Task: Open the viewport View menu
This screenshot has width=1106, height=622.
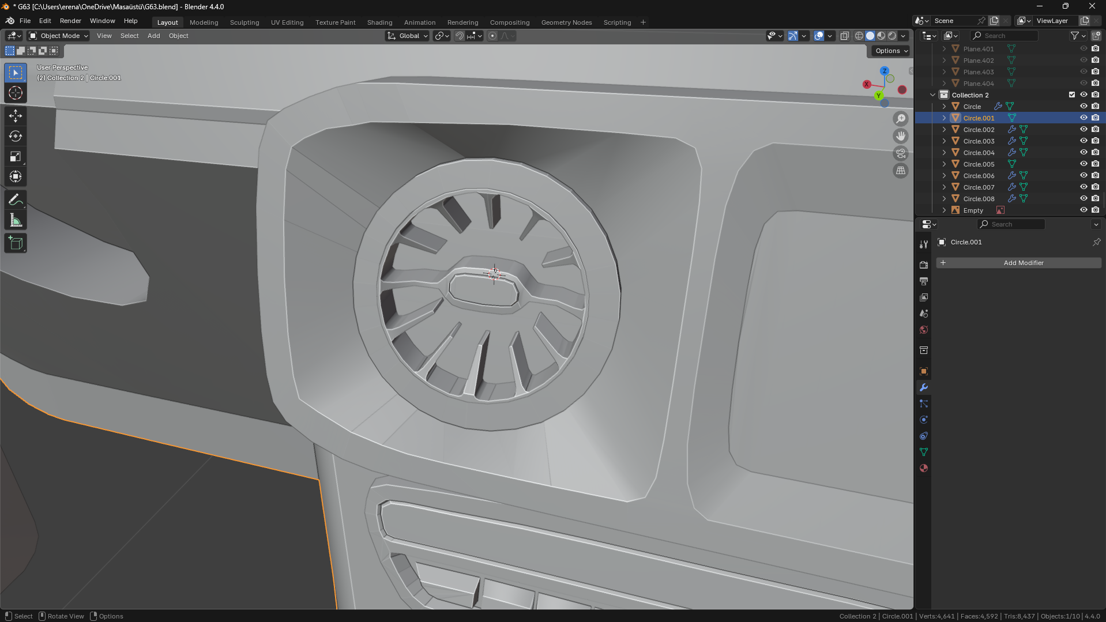Action: (104, 36)
